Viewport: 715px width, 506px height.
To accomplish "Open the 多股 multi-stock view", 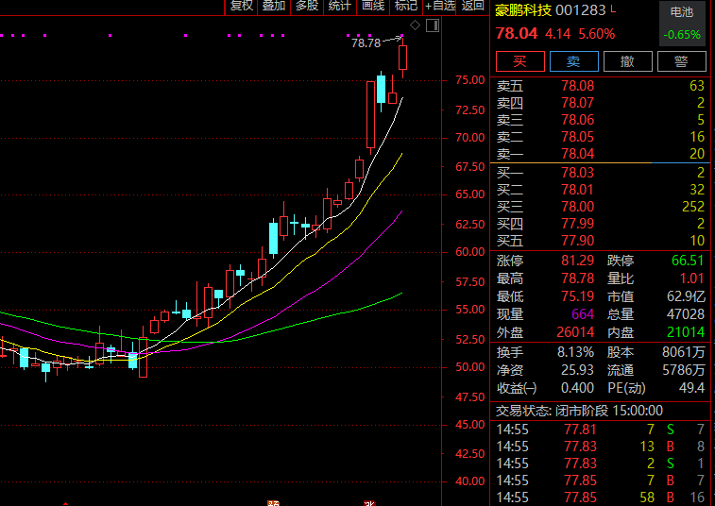I will tap(307, 6).
